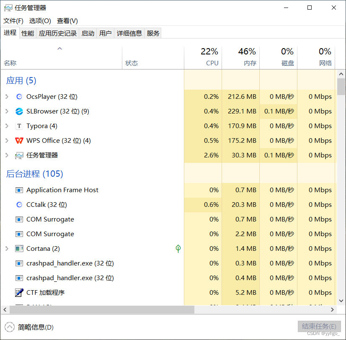Click the scroll up arrow of the vertical scrollbar
346x340 pixels.
[x=341, y=74]
